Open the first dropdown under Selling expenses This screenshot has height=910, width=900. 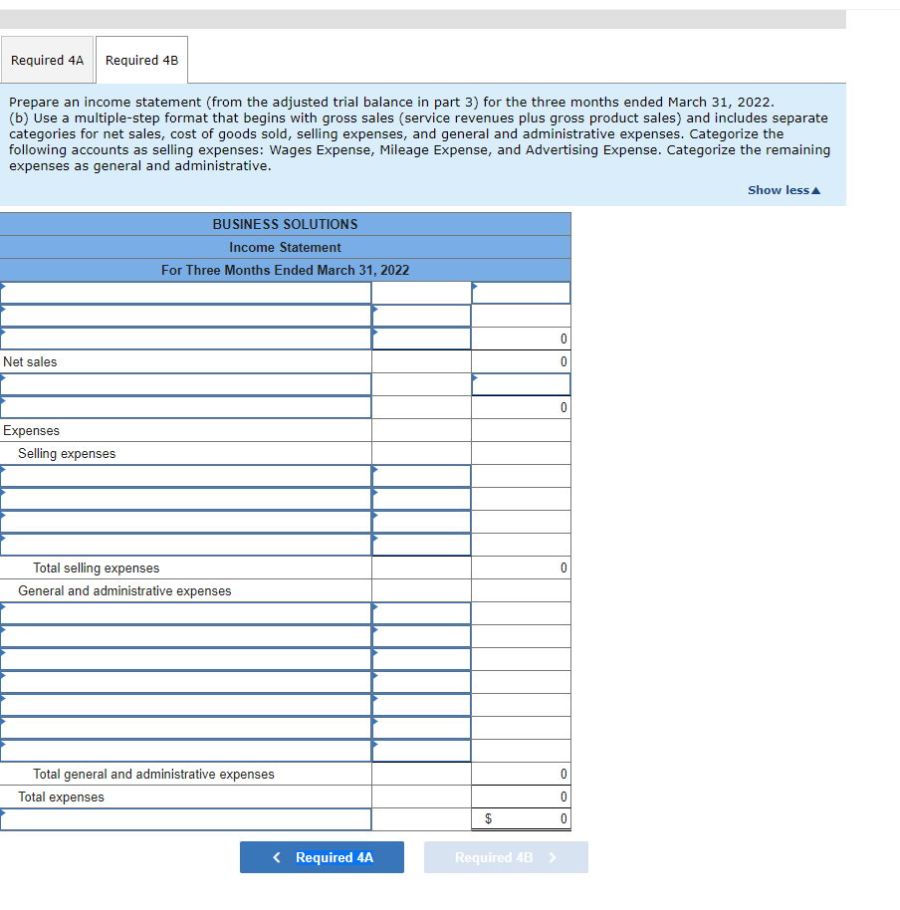point(186,475)
